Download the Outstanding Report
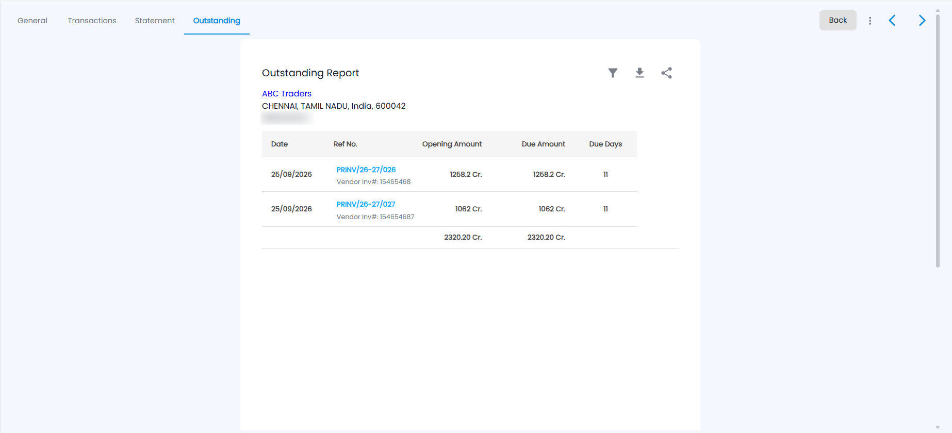This screenshot has width=952, height=433. 639,73
